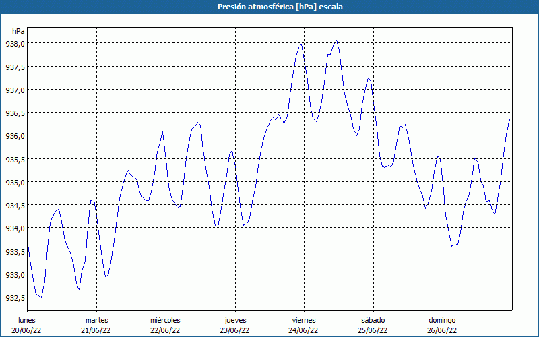This screenshot has height=337, width=539.
Task: Click the 936,0 axis value
Action: 15,136
